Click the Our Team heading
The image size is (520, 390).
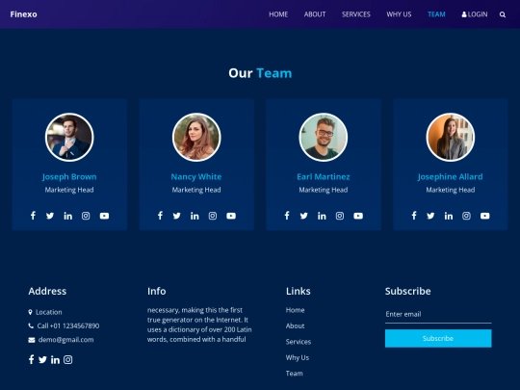click(x=260, y=73)
